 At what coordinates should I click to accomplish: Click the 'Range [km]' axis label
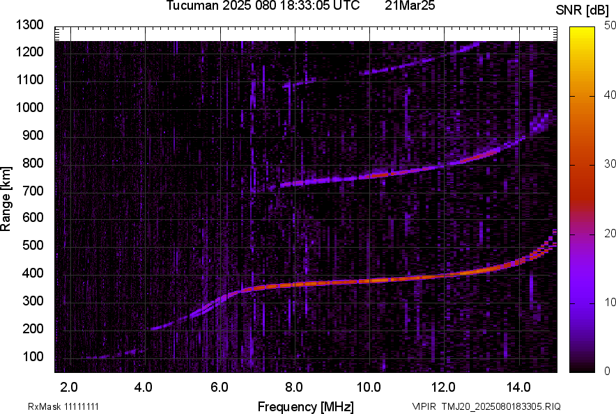6,199
